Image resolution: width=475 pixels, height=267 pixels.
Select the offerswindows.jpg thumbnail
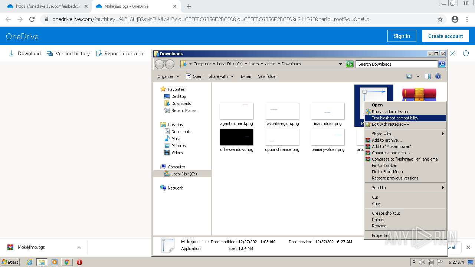236,137
